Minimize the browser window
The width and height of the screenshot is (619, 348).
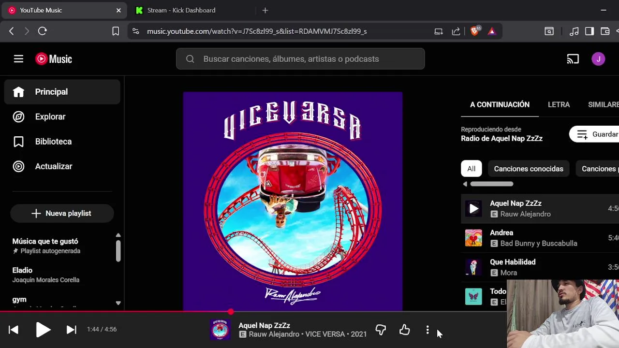coord(604,10)
